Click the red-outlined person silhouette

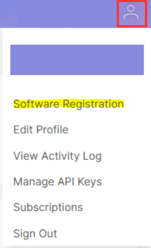pyautogui.click(x=131, y=13)
